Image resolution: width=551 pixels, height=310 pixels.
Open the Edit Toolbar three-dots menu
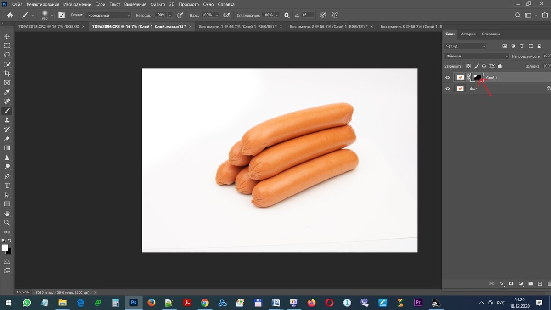7,232
